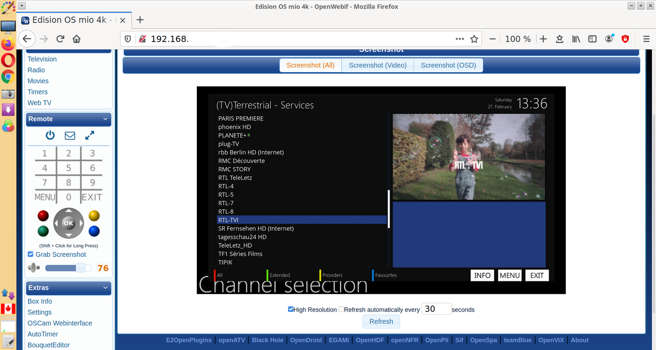This screenshot has width=656, height=350.
Task: Click the power standby icon in Remote panel
Action: pyautogui.click(x=50, y=135)
